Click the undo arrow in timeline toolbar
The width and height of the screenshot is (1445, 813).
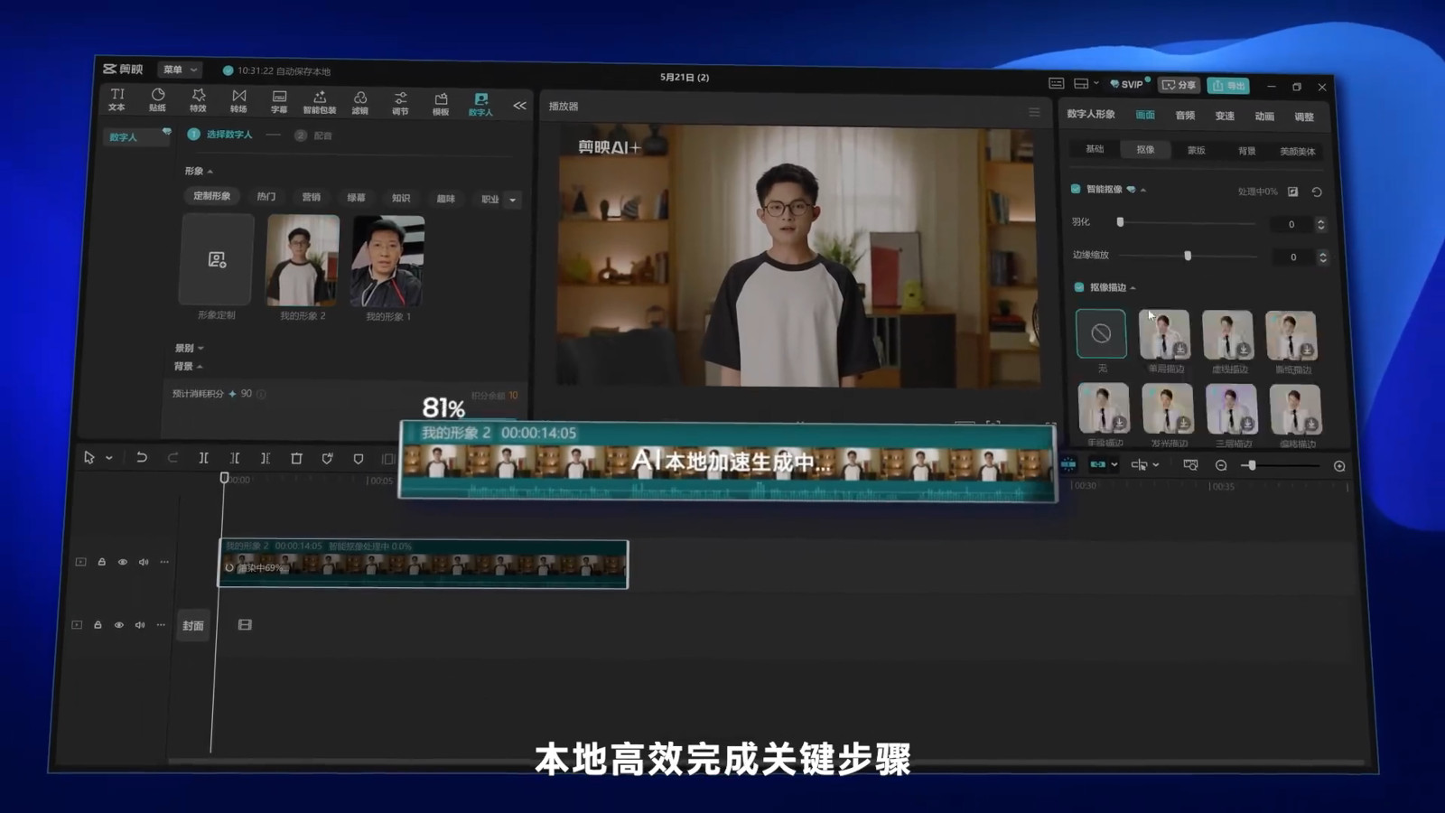click(x=142, y=457)
